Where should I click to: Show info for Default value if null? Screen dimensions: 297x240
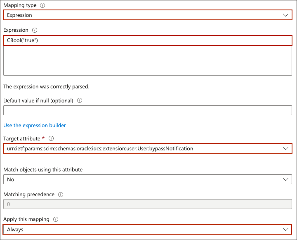point(80,100)
